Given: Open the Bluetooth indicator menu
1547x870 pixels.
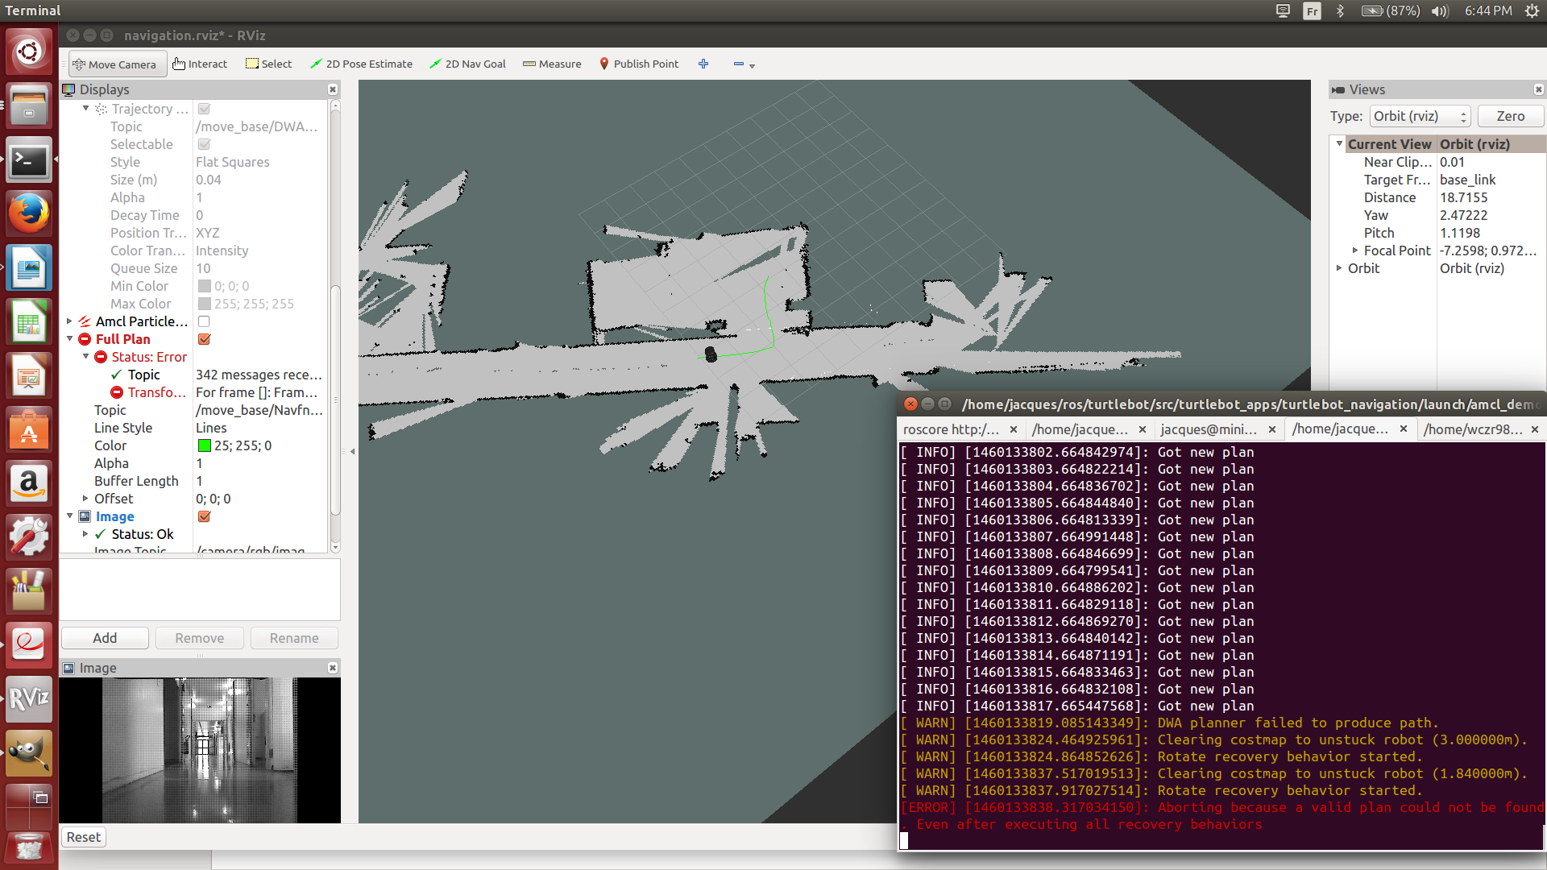Looking at the screenshot, I should coord(1340,10).
